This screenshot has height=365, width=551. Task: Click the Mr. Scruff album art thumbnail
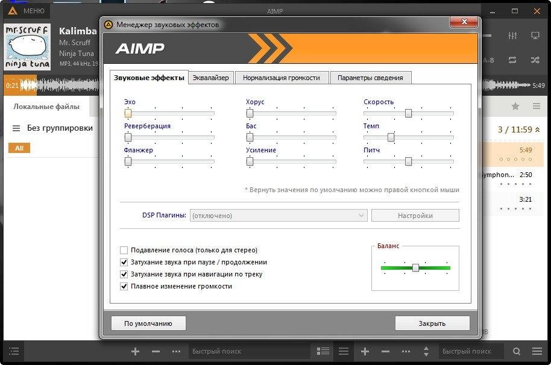[x=27, y=47]
